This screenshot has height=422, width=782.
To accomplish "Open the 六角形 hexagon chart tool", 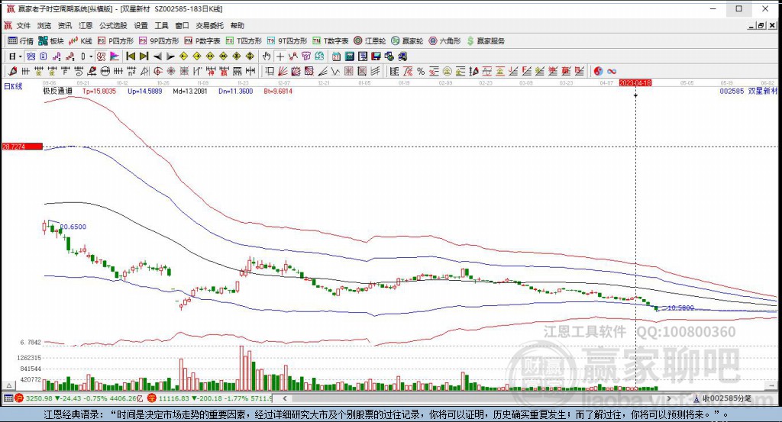I will tap(443, 40).
